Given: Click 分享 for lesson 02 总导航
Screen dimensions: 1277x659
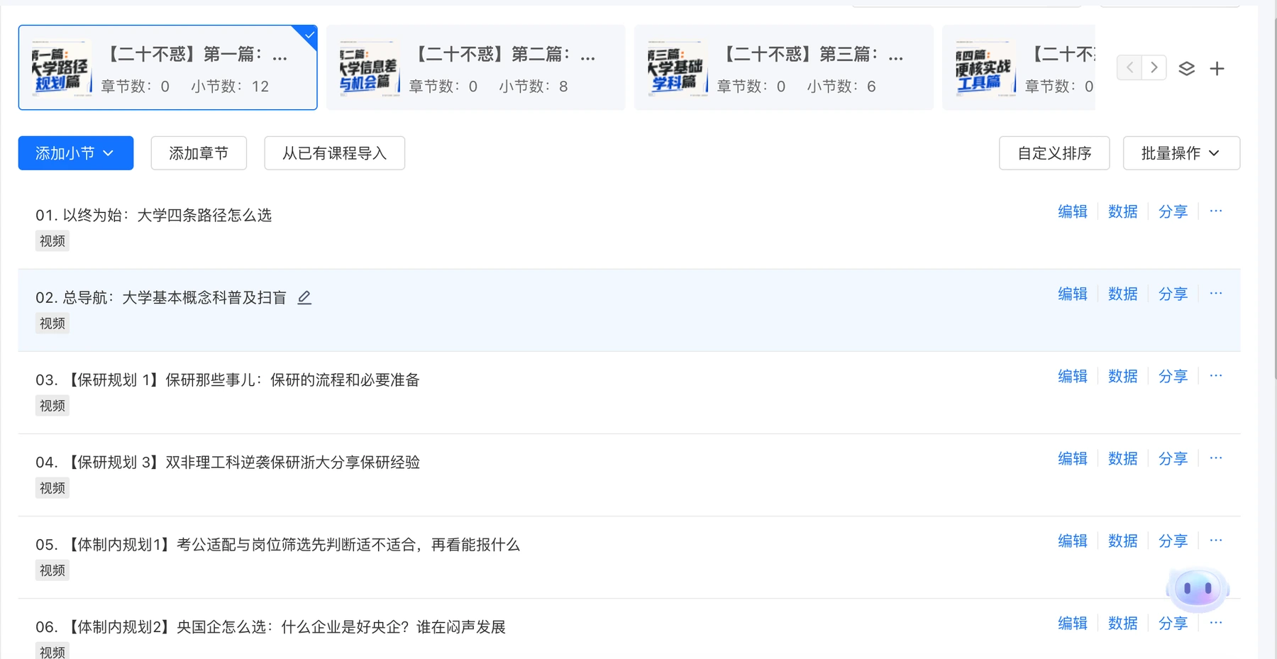Looking at the screenshot, I should point(1173,294).
